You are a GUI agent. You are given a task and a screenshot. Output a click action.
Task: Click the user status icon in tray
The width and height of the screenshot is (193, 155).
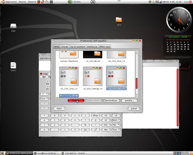click(153, 2)
